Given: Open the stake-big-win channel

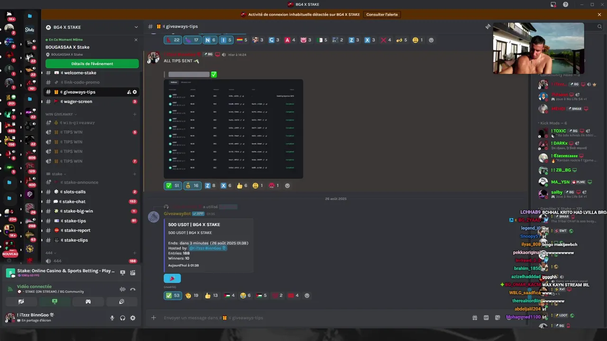Looking at the screenshot, I should [x=92, y=211].
